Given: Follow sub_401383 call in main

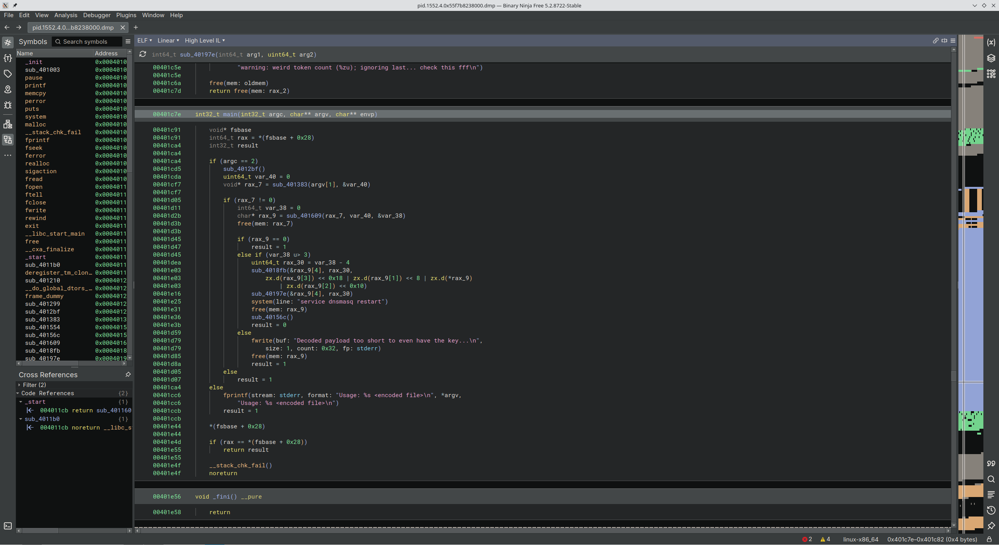Looking at the screenshot, I should tap(290, 185).
